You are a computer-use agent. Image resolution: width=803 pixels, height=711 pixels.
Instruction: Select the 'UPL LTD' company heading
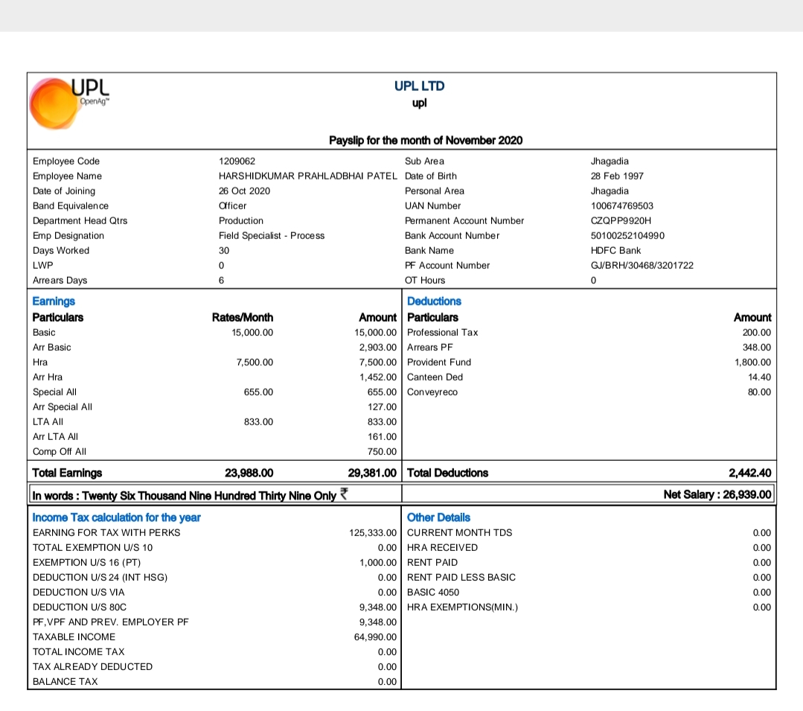(420, 86)
